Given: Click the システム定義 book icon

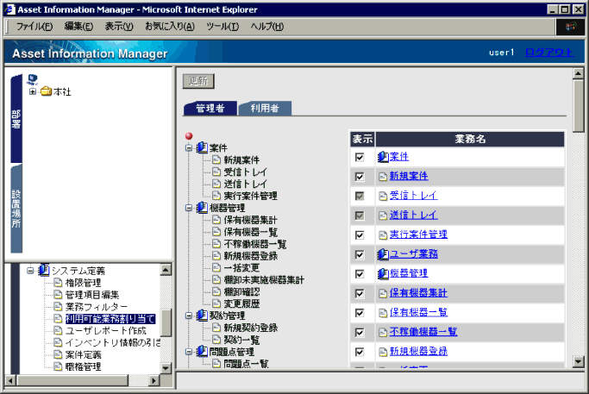Looking at the screenshot, I should point(44,270).
